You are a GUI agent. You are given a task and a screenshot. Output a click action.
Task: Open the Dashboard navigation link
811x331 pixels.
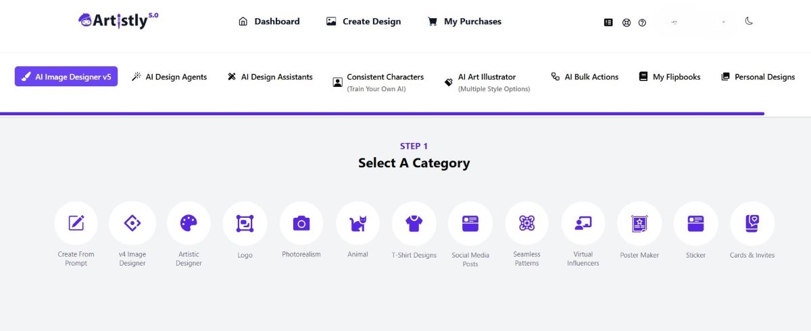click(268, 22)
